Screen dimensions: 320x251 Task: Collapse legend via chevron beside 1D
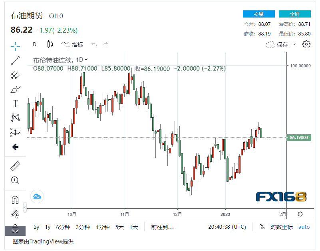[x=86, y=60]
